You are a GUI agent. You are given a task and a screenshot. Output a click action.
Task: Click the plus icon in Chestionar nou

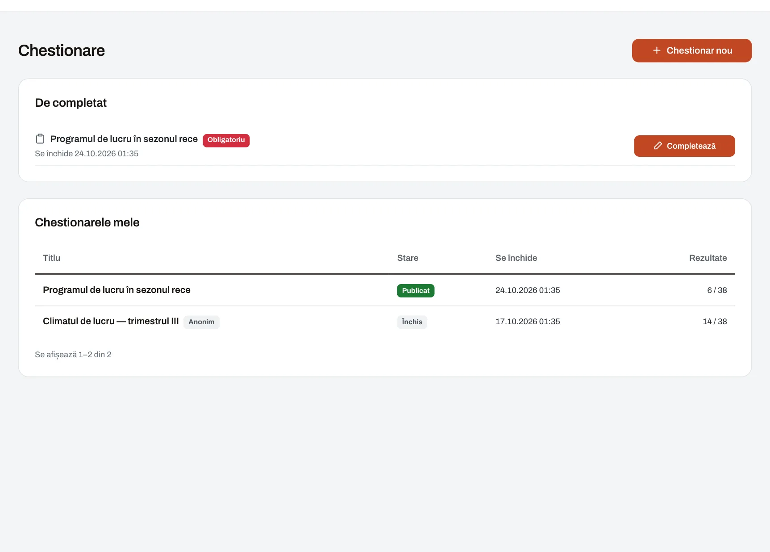click(x=657, y=50)
